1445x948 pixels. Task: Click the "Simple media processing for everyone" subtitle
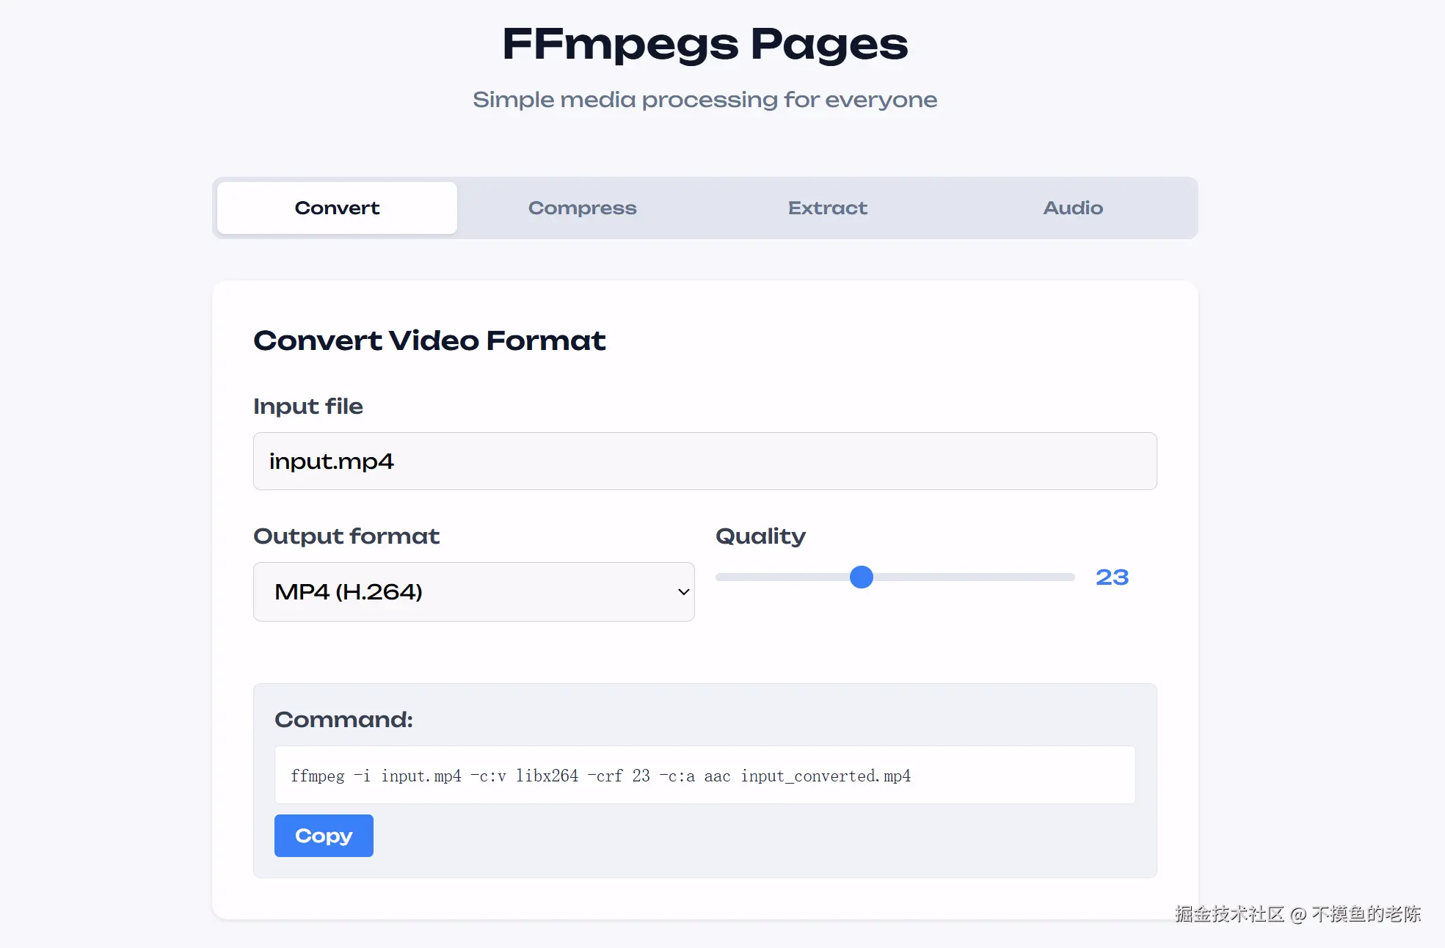point(705,100)
